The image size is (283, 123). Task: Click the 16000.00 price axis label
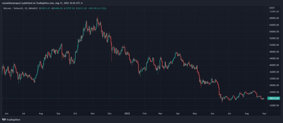pos(274,105)
